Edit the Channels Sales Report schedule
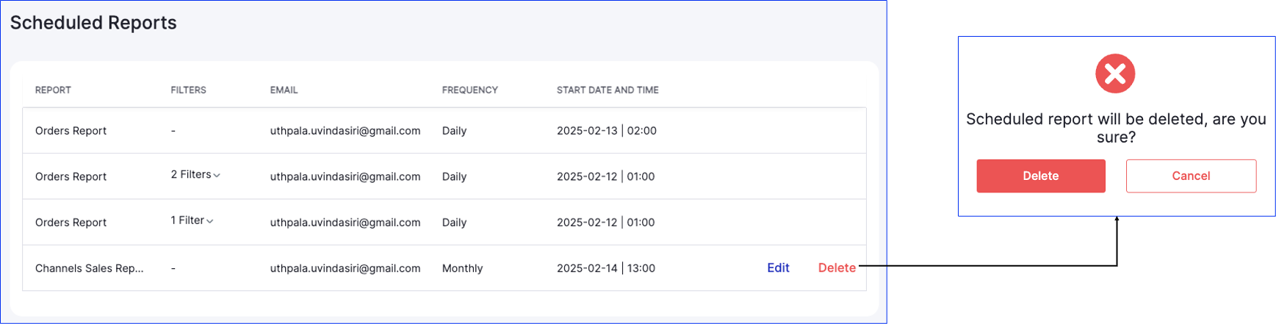Image resolution: width=1276 pixels, height=324 pixels. [x=778, y=267]
